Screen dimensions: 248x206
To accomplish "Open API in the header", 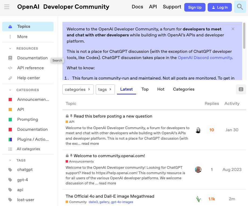I will click(x=153, y=7).
